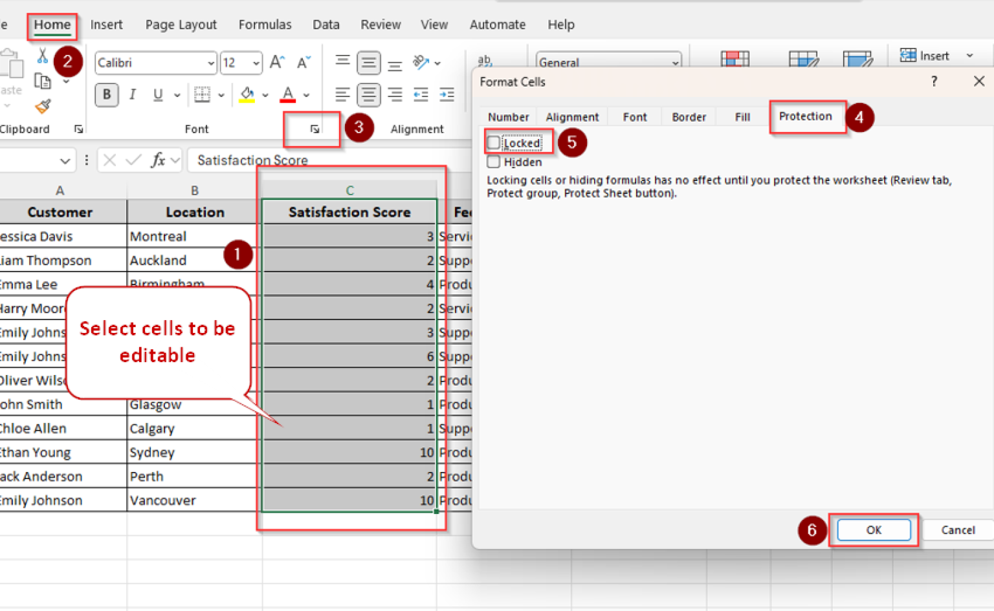Check the Hidden option for formulas
Image resolution: width=994 pixels, height=611 pixels.
click(x=493, y=162)
